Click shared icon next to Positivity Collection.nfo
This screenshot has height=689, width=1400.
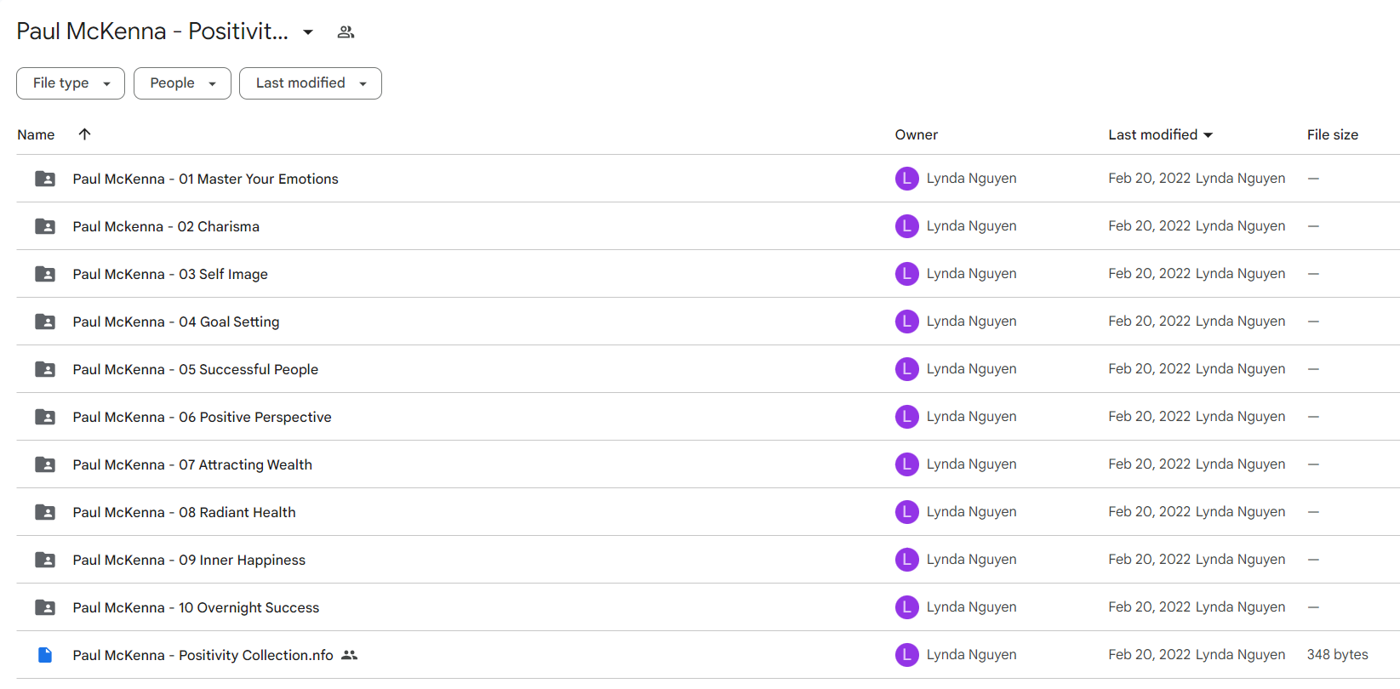coord(349,655)
